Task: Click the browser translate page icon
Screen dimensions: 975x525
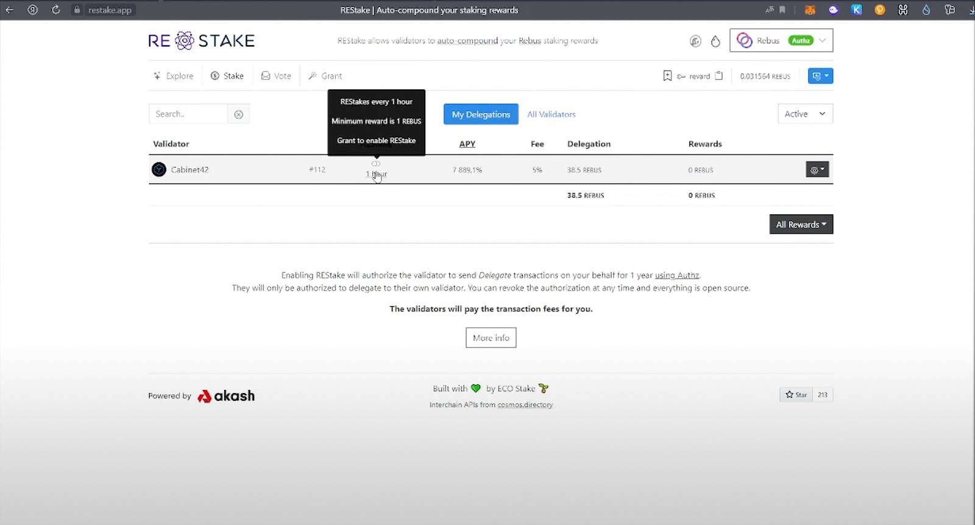Action: (x=770, y=10)
